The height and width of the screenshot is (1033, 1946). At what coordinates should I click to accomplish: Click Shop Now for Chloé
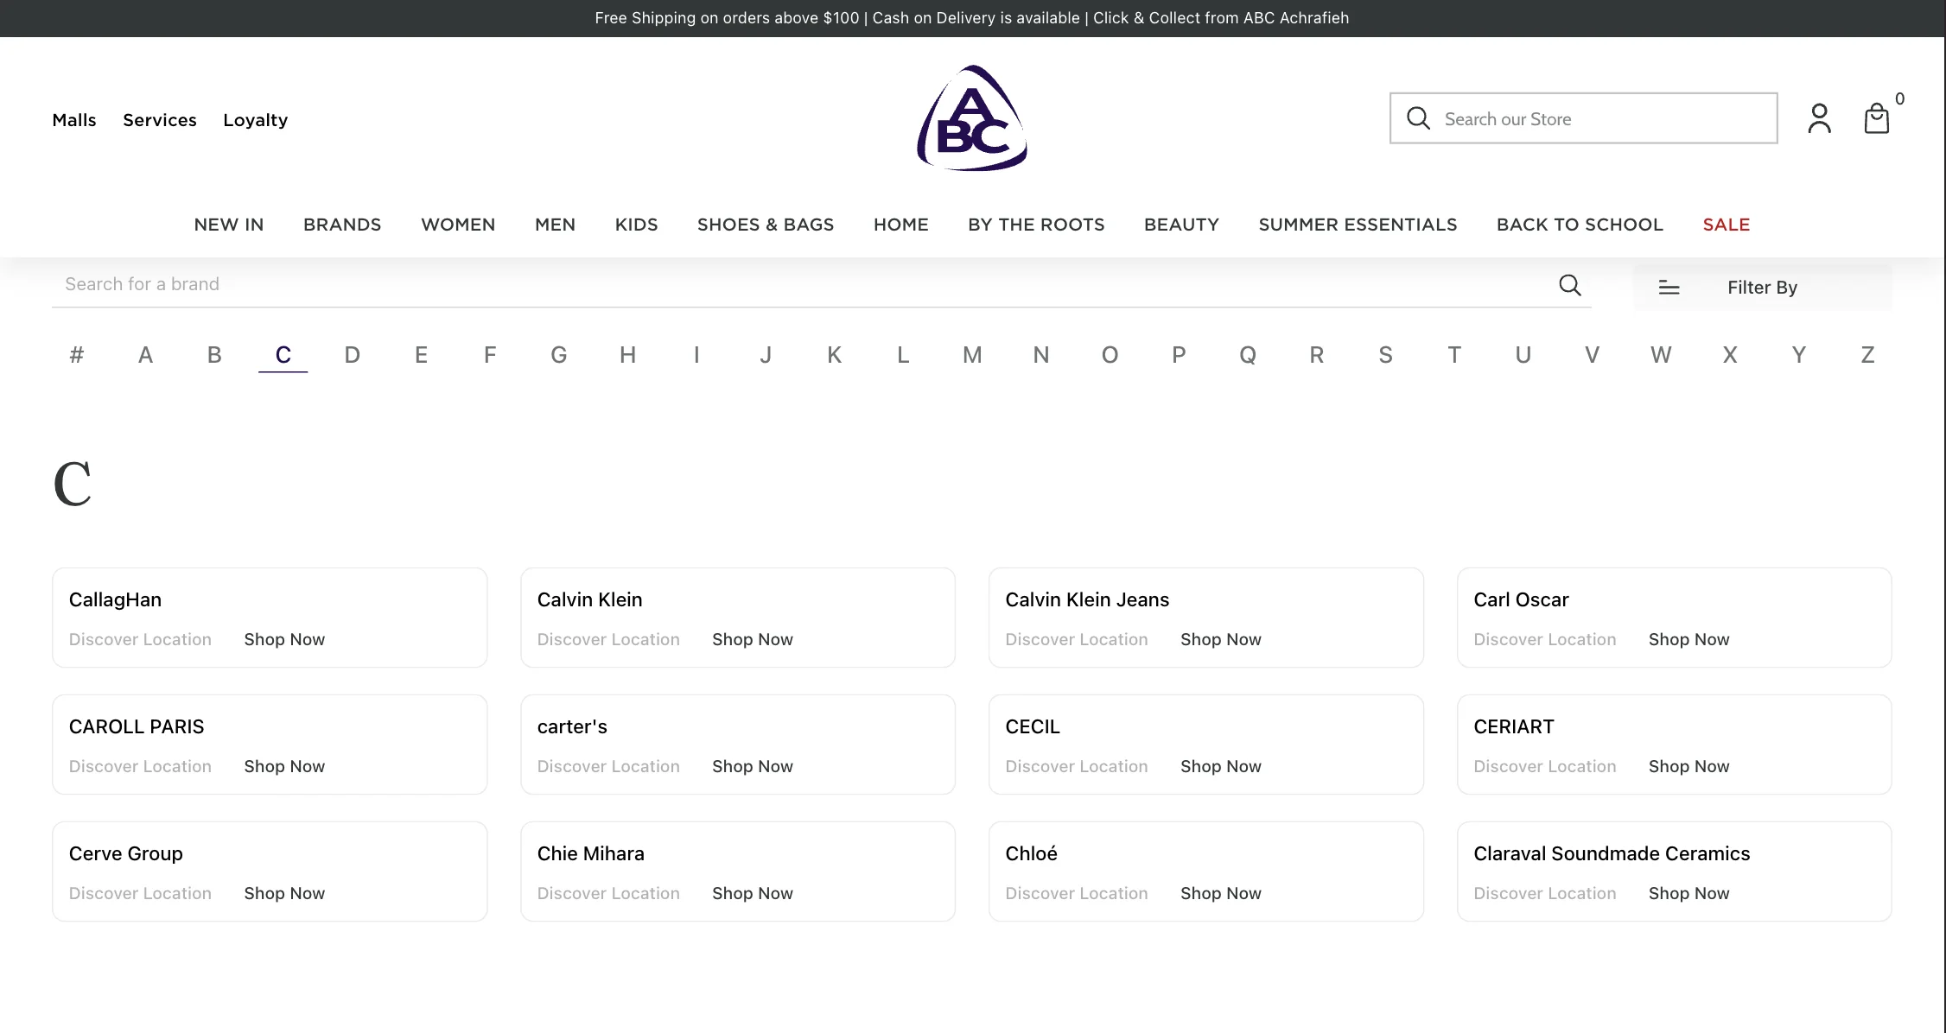1221,894
